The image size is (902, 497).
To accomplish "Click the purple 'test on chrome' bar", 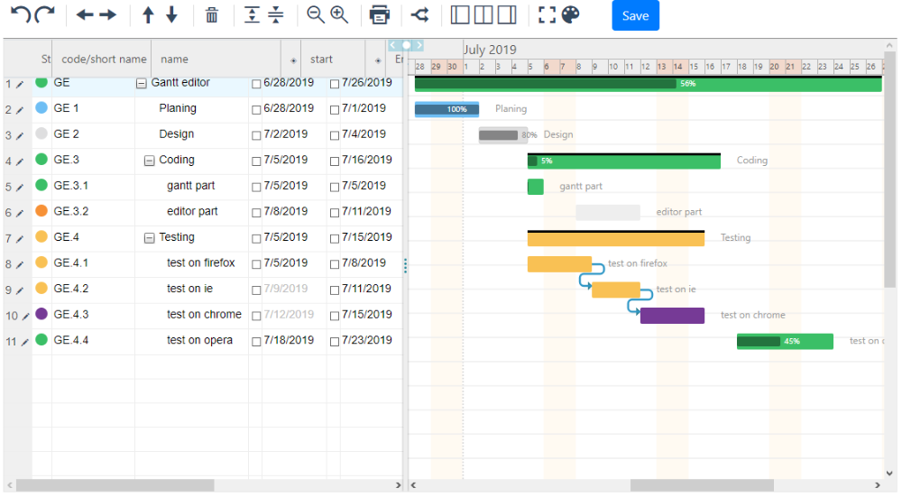I will click(x=672, y=316).
